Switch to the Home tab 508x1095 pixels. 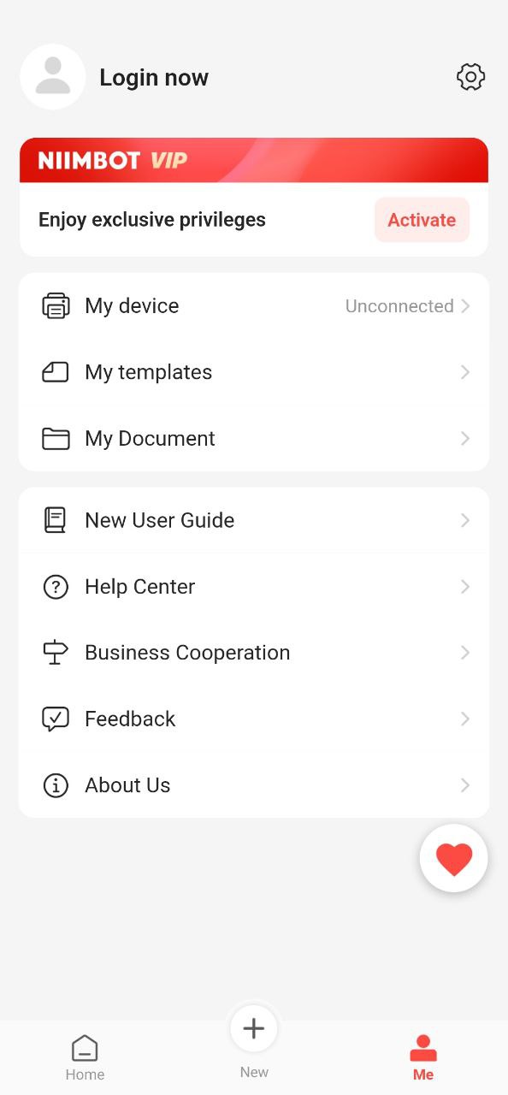pyautogui.click(x=85, y=1057)
